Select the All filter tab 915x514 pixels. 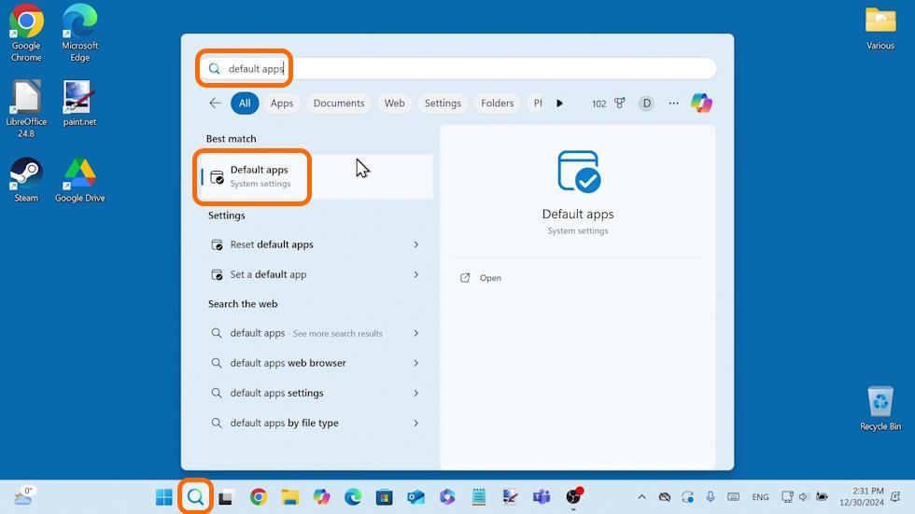[x=245, y=104]
